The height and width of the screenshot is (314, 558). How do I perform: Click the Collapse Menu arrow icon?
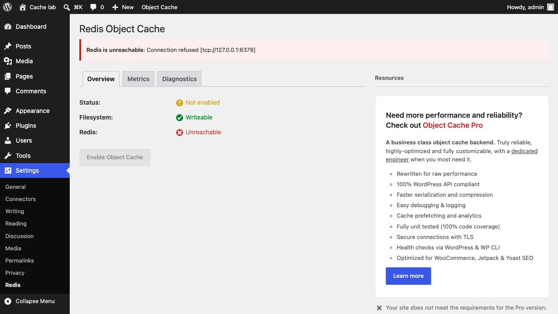[8, 301]
